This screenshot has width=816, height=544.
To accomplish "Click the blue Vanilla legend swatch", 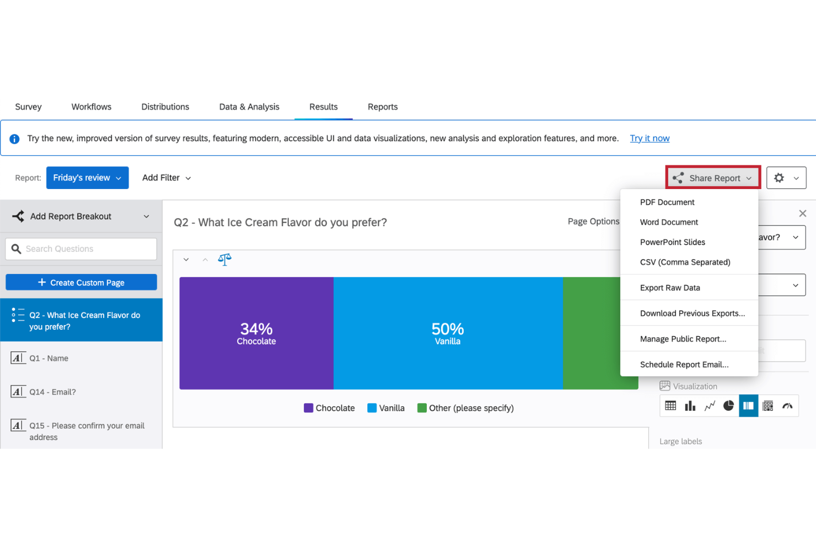I will tap(372, 408).
